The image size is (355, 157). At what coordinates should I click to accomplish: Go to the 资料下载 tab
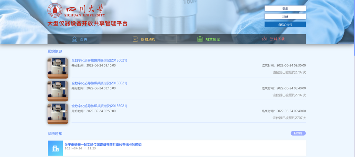click(277, 39)
